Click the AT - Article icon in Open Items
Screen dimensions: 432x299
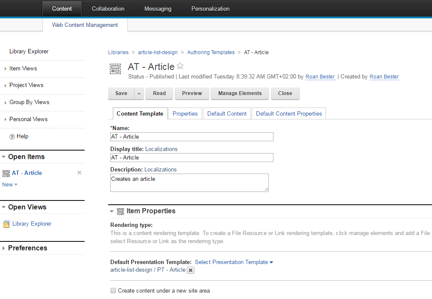coord(6,173)
